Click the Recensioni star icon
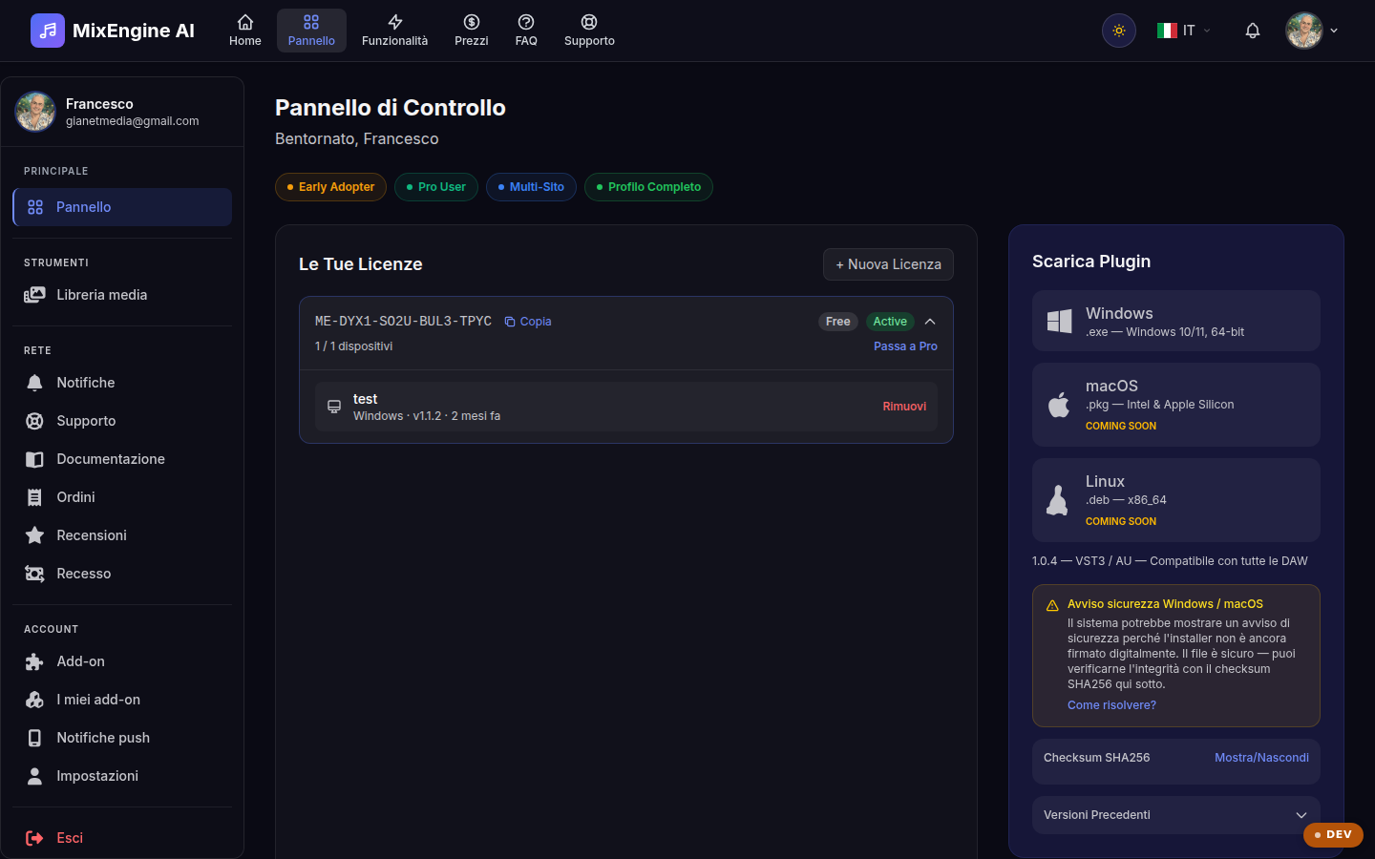The width and height of the screenshot is (1375, 859). 34,535
